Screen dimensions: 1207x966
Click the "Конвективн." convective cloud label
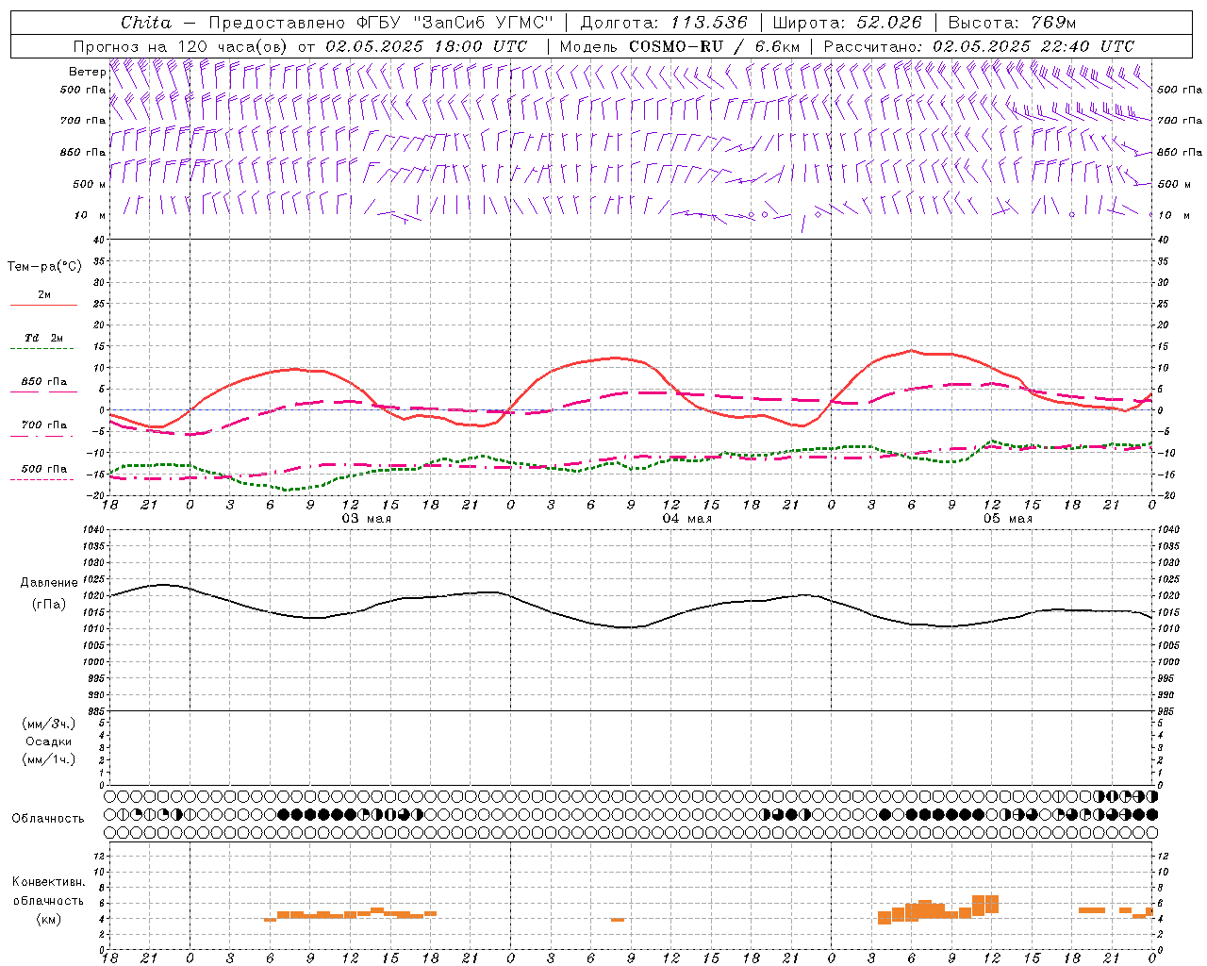[x=49, y=882]
